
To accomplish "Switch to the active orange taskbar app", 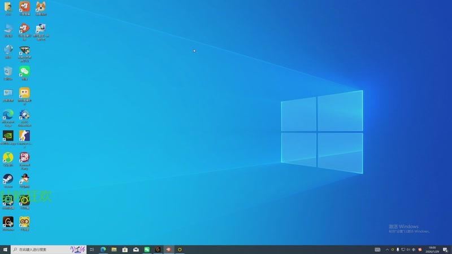I will (x=168, y=249).
